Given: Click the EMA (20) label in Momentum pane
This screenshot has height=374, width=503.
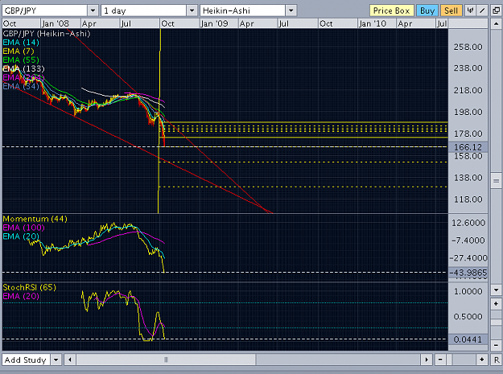Looking at the screenshot, I should (x=21, y=236).
